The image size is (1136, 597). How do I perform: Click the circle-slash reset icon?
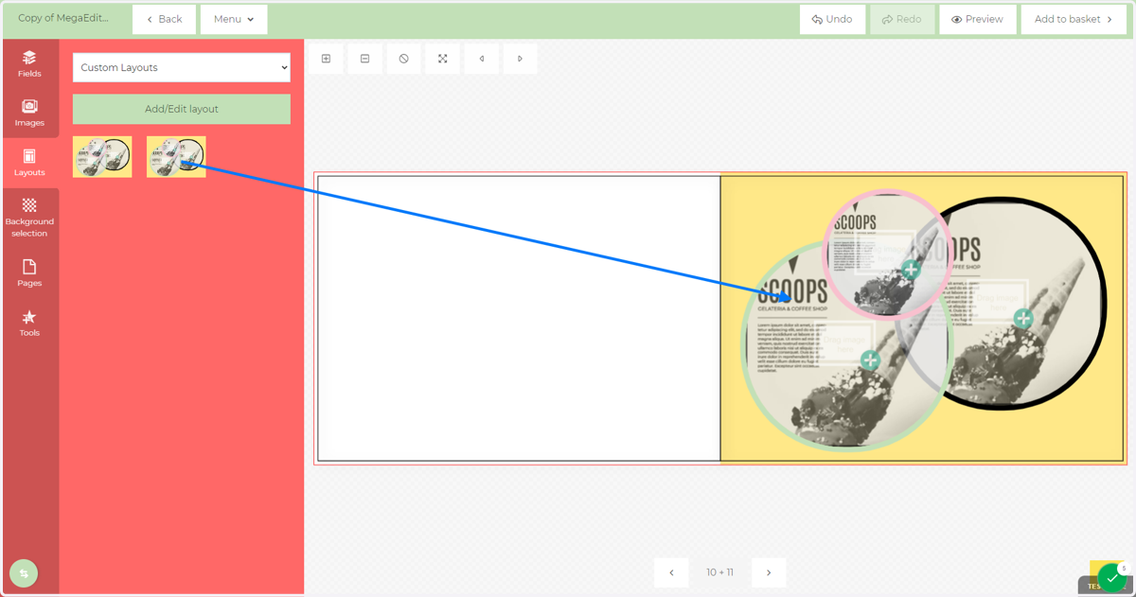pyautogui.click(x=403, y=59)
